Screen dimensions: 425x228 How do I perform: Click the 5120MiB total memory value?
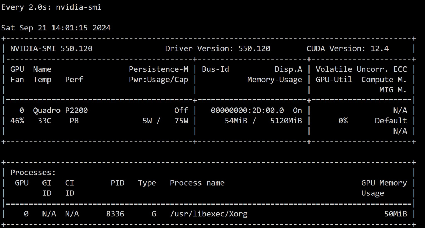click(286, 121)
